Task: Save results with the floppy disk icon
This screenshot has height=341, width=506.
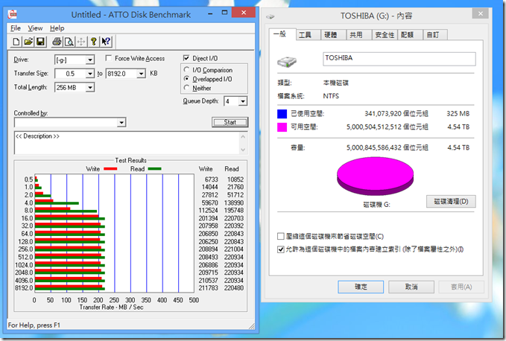Action: click(x=40, y=42)
